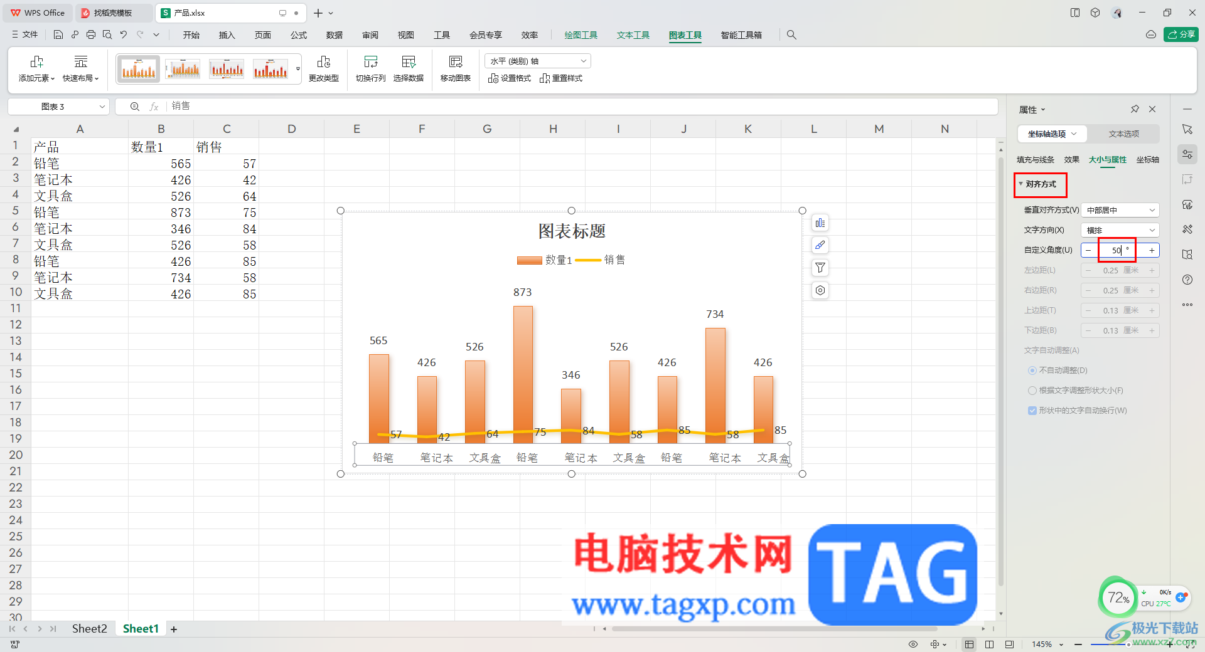
Task: Open the Data ribbon tab
Action: (x=335, y=35)
